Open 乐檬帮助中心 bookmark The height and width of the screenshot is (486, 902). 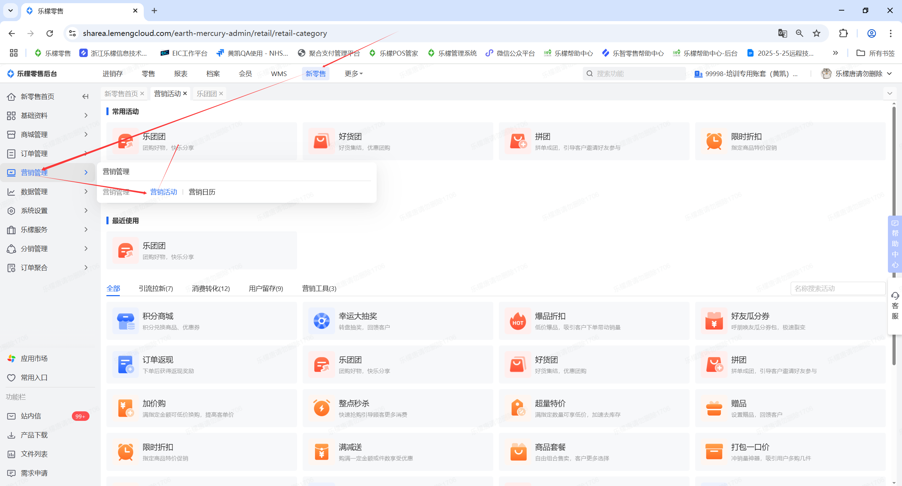tap(568, 53)
